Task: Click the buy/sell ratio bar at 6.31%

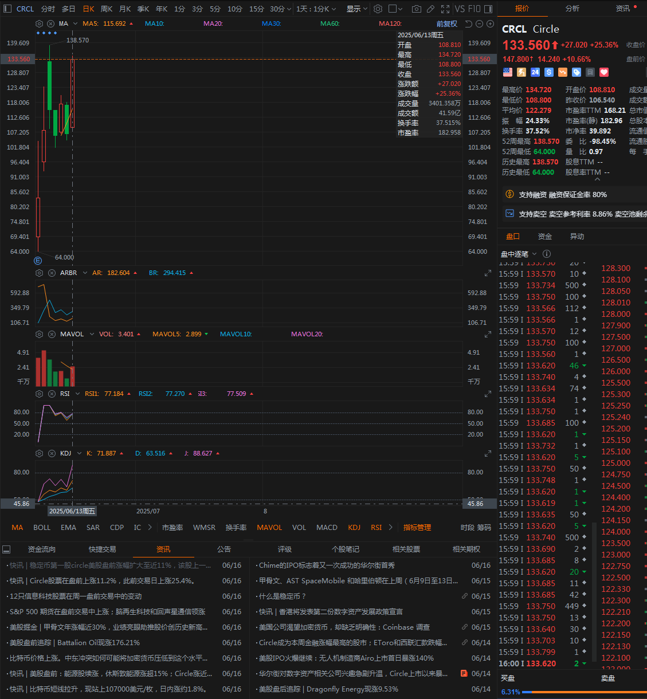Action: [x=585, y=692]
